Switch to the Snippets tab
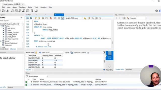Screen dimensions: 161x90 [x=129, y=69]
